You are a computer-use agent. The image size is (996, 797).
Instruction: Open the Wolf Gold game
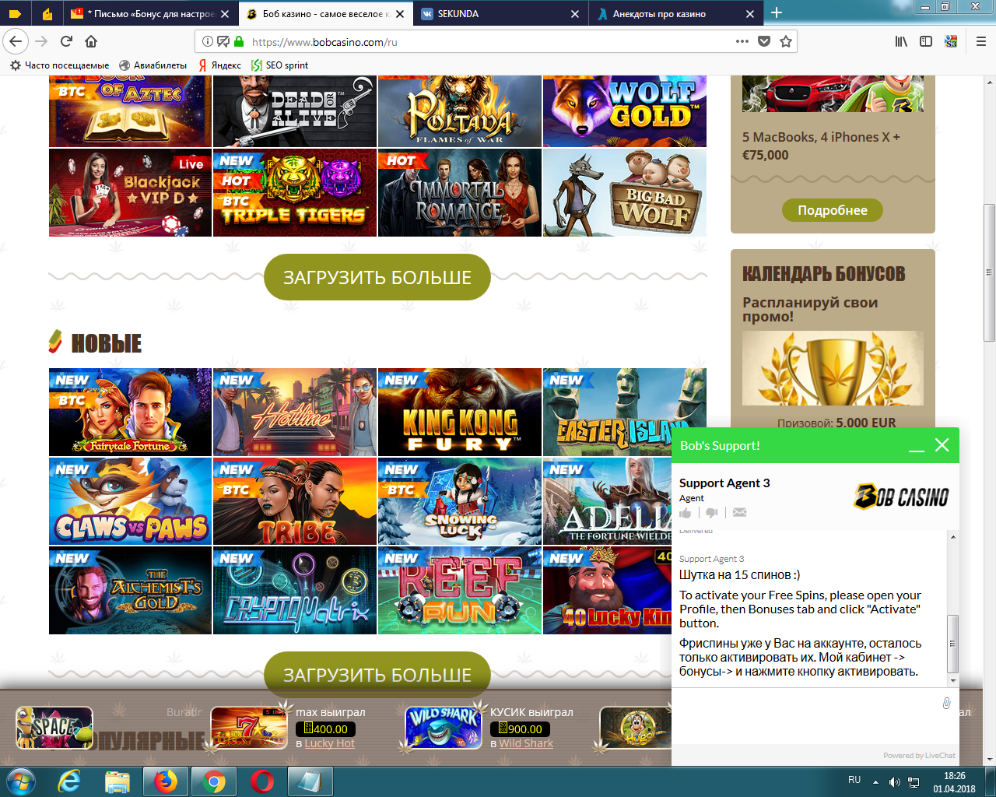click(x=625, y=111)
